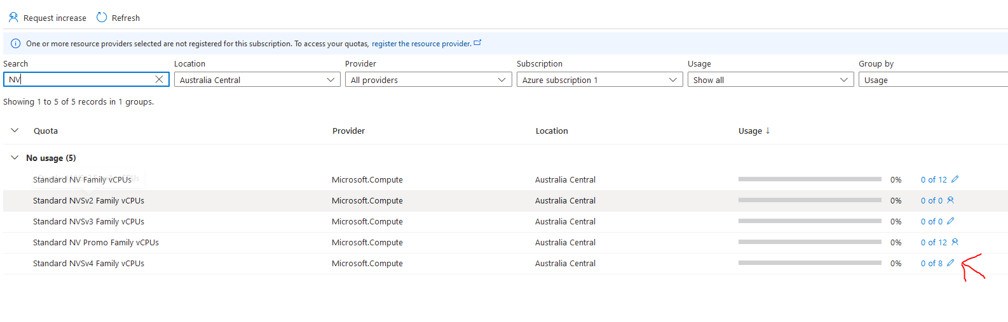
Task: Clear the search box with the X icon
Action: [159, 79]
